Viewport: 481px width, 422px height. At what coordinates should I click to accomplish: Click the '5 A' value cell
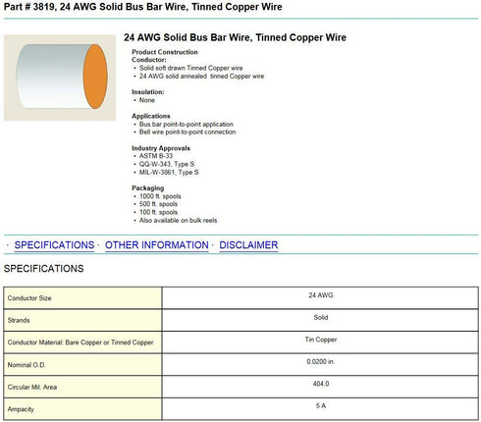[x=320, y=409]
